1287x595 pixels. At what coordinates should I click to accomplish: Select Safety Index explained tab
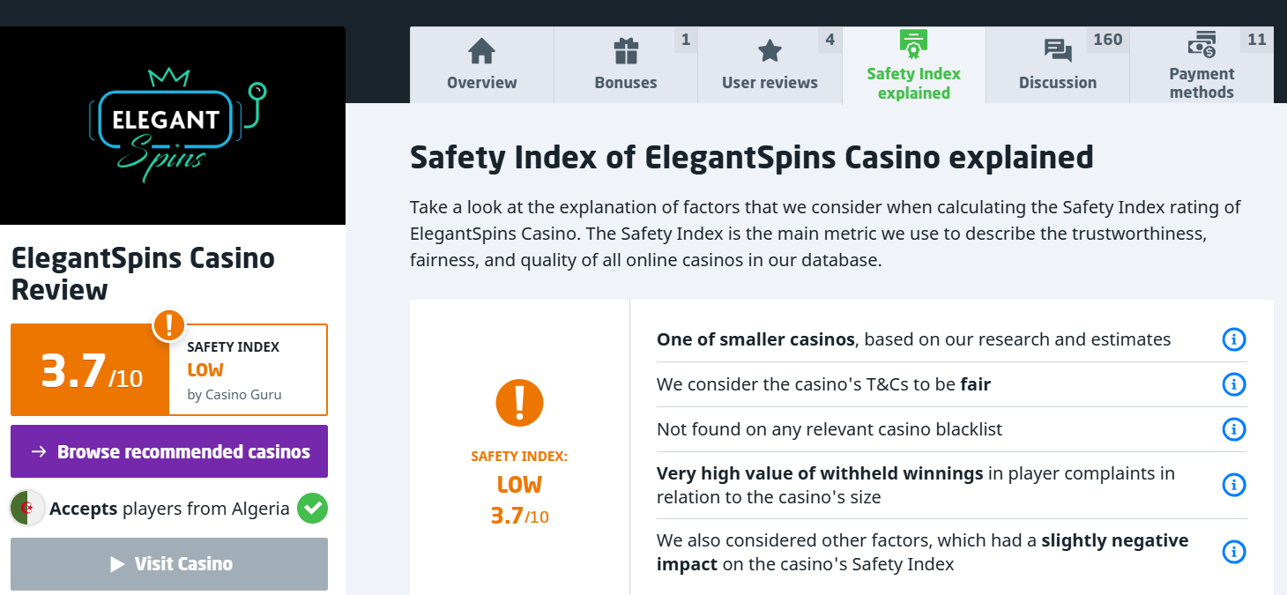pos(913,65)
